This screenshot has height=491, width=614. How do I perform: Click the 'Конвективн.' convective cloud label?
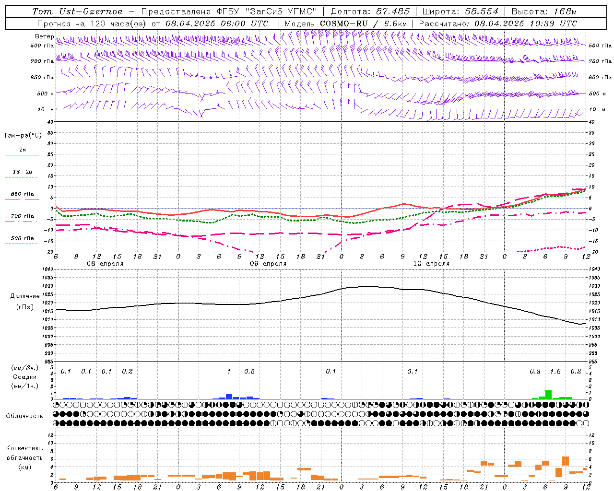click(24, 448)
